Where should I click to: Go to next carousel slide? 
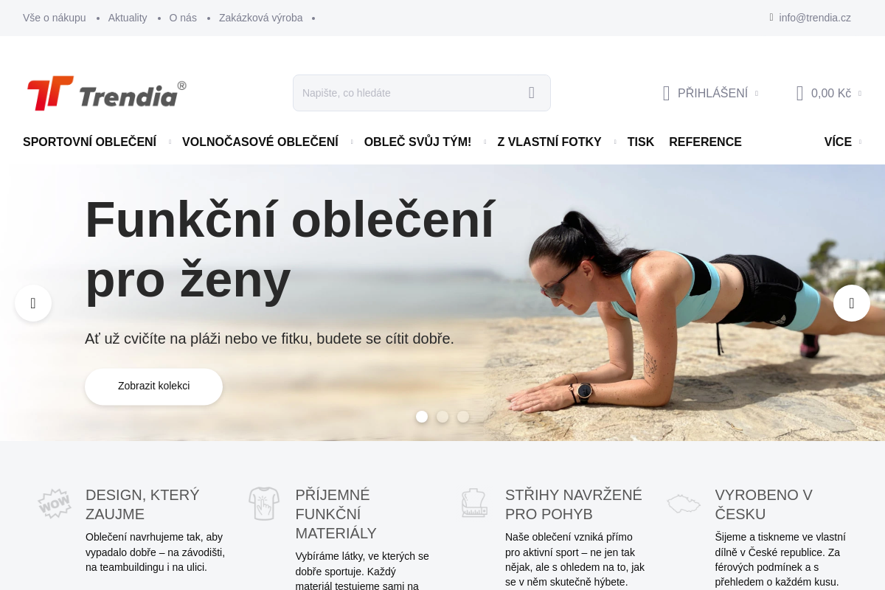click(852, 303)
